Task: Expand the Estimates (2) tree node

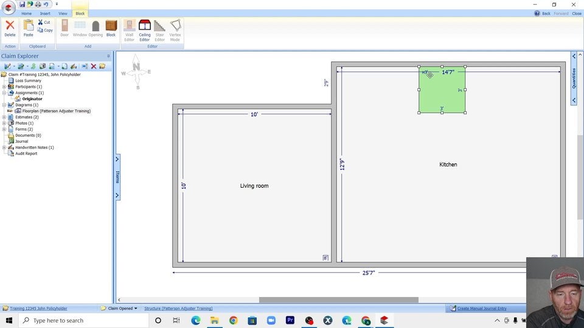Action: pyautogui.click(x=4, y=117)
